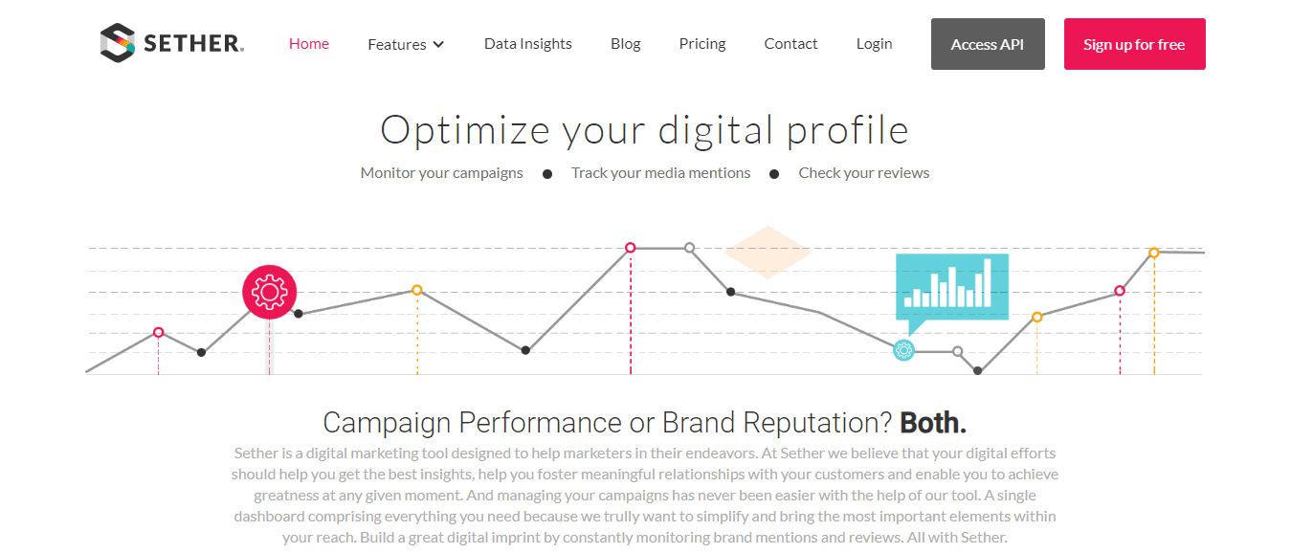Click the peach diamond shape on chart
1291x553 pixels.
(x=768, y=253)
